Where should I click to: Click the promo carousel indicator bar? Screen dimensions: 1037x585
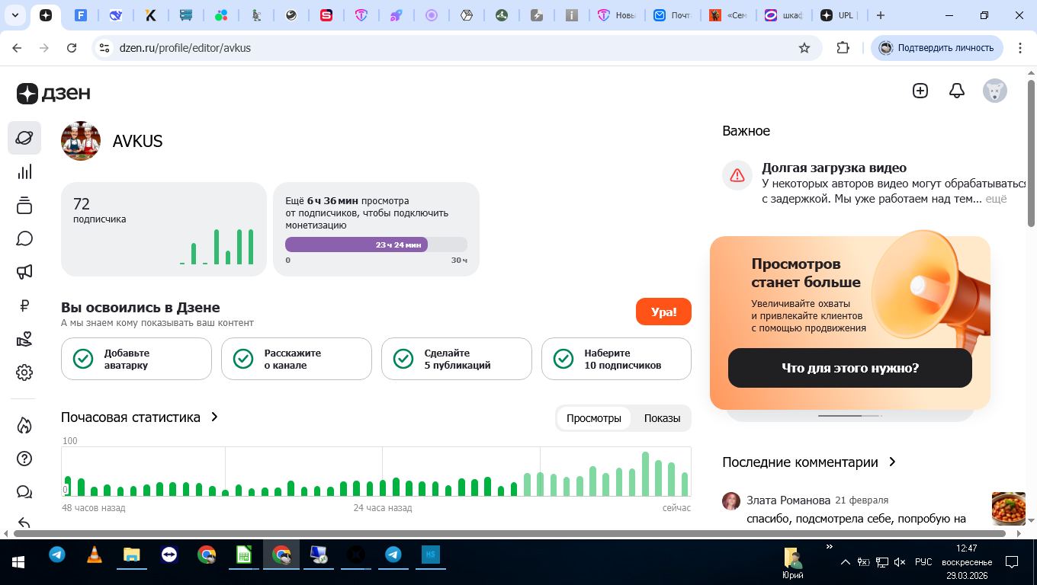click(850, 416)
